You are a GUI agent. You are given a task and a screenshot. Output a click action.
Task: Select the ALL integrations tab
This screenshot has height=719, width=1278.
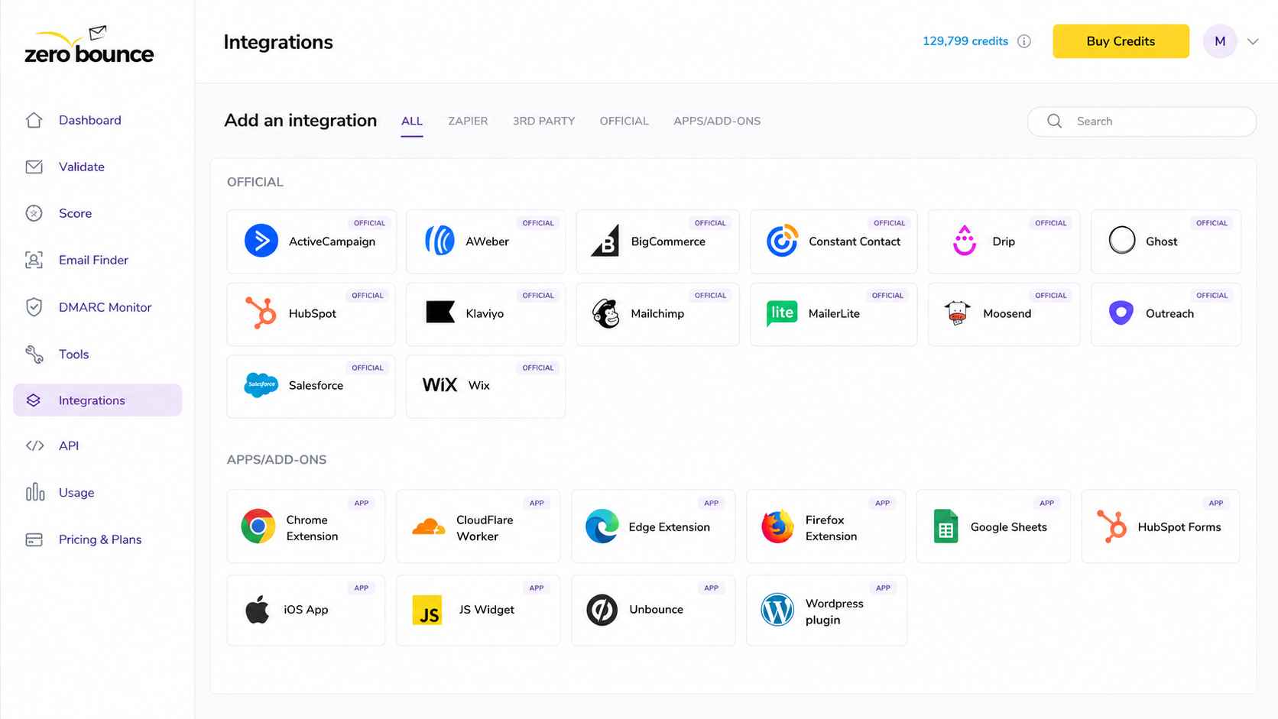pyautogui.click(x=412, y=121)
